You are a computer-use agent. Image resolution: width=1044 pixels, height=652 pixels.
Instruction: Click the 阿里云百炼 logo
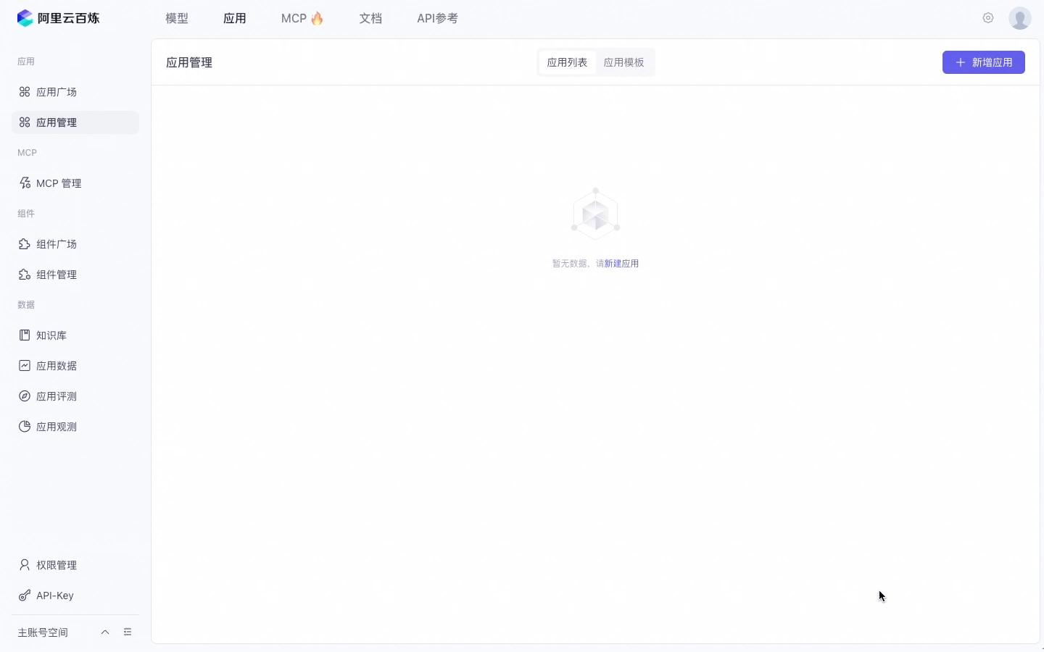click(58, 18)
